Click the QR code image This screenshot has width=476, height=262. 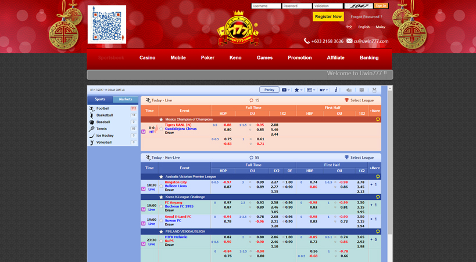pyautogui.click(x=107, y=24)
